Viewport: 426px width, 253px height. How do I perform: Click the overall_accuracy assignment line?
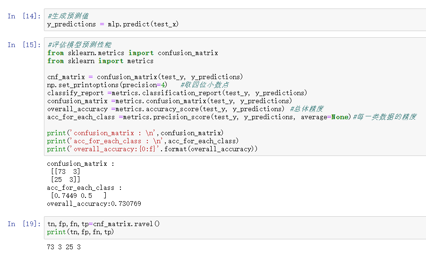[165, 109]
